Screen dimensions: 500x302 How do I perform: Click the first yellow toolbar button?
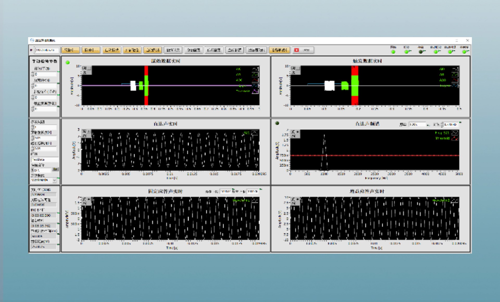tap(70, 50)
